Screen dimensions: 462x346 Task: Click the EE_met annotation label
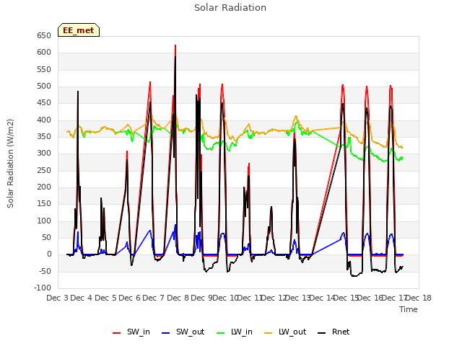[x=79, y=30]
